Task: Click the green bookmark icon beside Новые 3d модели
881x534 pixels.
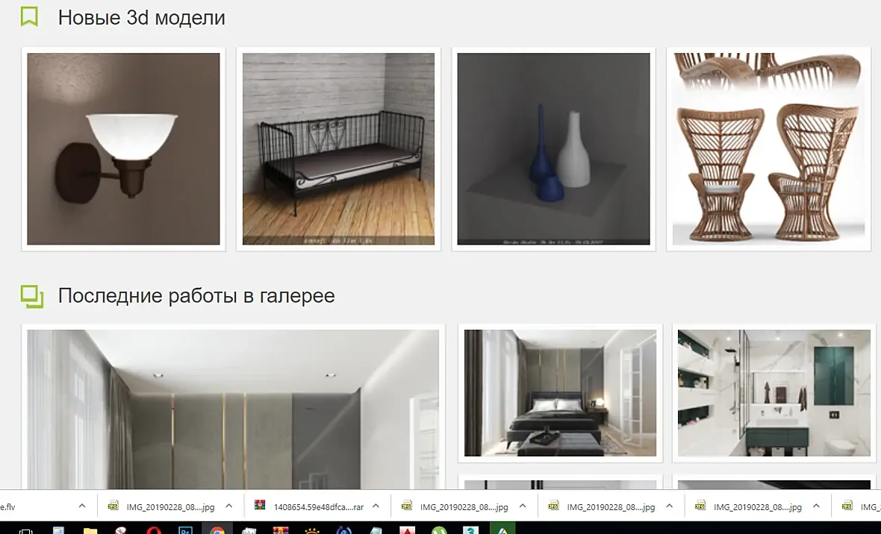Action: 29,17
